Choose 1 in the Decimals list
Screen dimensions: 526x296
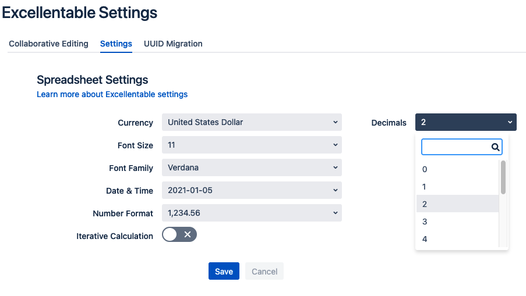458,187
